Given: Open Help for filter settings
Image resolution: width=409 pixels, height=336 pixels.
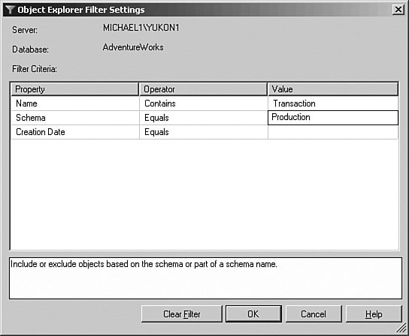Looking at the screenshot, I should 374,314.
